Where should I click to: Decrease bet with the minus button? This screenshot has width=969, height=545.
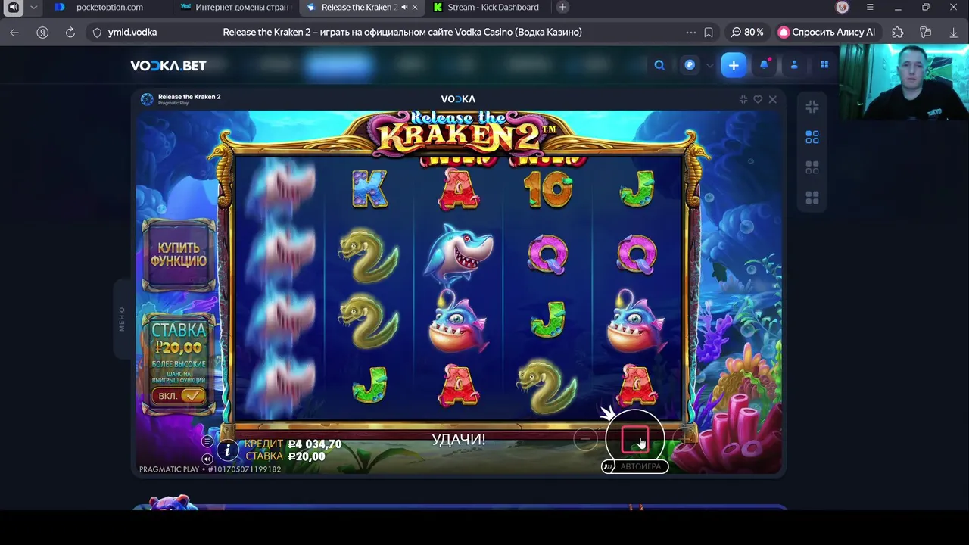[585, 438]
